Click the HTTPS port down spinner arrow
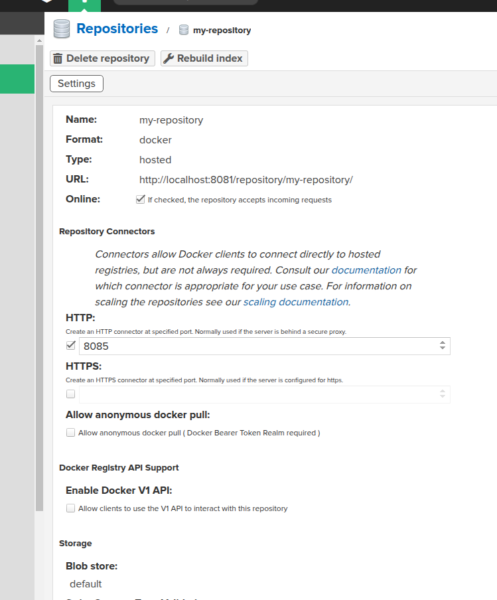Viewport: 497px width, 600px height. (x=443, y=397)
